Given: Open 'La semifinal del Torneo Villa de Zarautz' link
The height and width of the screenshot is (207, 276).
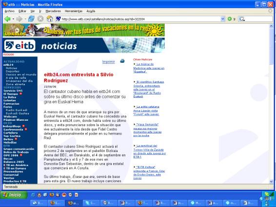Looking at the screenshot, I should [149, 151].
